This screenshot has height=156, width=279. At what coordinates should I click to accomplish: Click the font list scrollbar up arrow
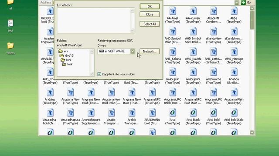click(132, 10)
